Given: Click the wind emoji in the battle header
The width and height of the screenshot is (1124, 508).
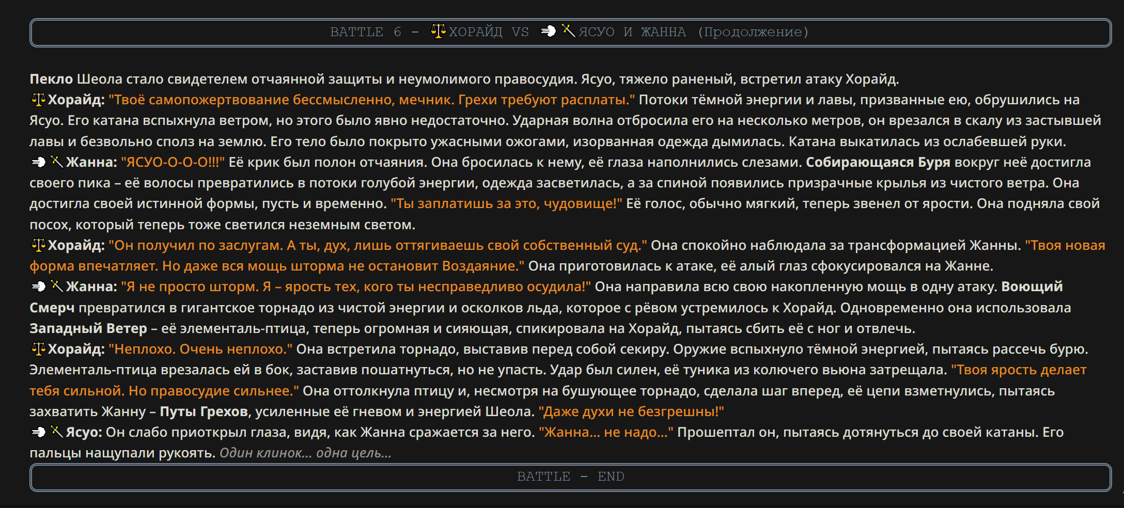Looking at the screenshot, I should [548, 31].
